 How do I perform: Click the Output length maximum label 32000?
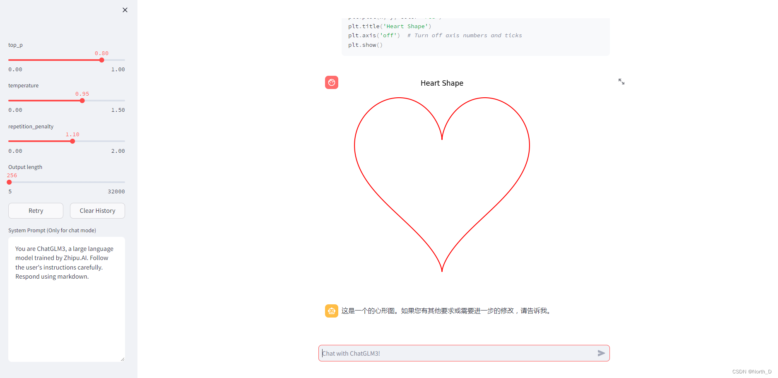(116, 192)
